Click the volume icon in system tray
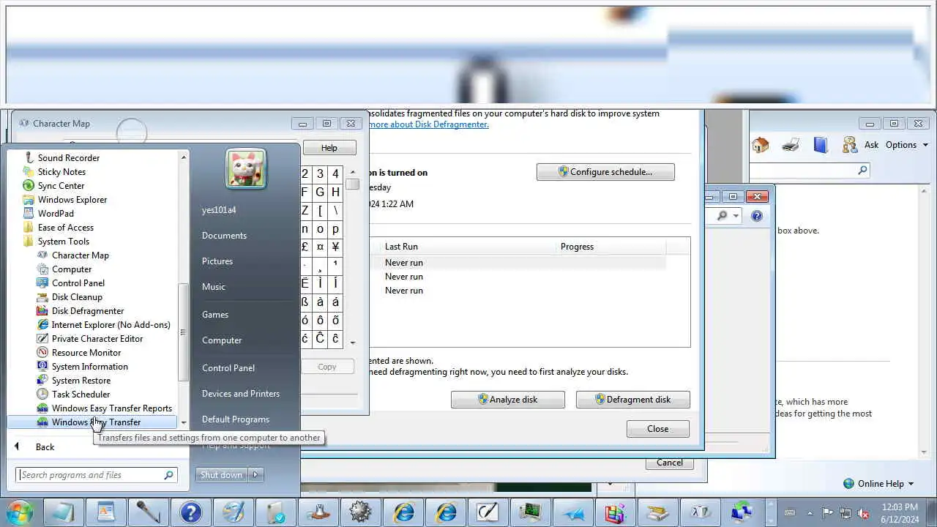937x527 pixels. (864, 512)
